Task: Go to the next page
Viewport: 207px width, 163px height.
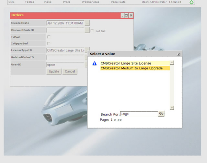Action: click(x=115, y=120)
